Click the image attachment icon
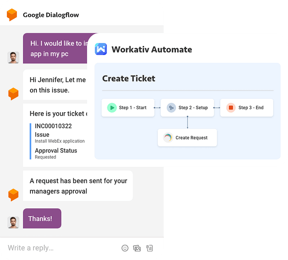This screenshot has height=260, width=288. coord(137,248)
